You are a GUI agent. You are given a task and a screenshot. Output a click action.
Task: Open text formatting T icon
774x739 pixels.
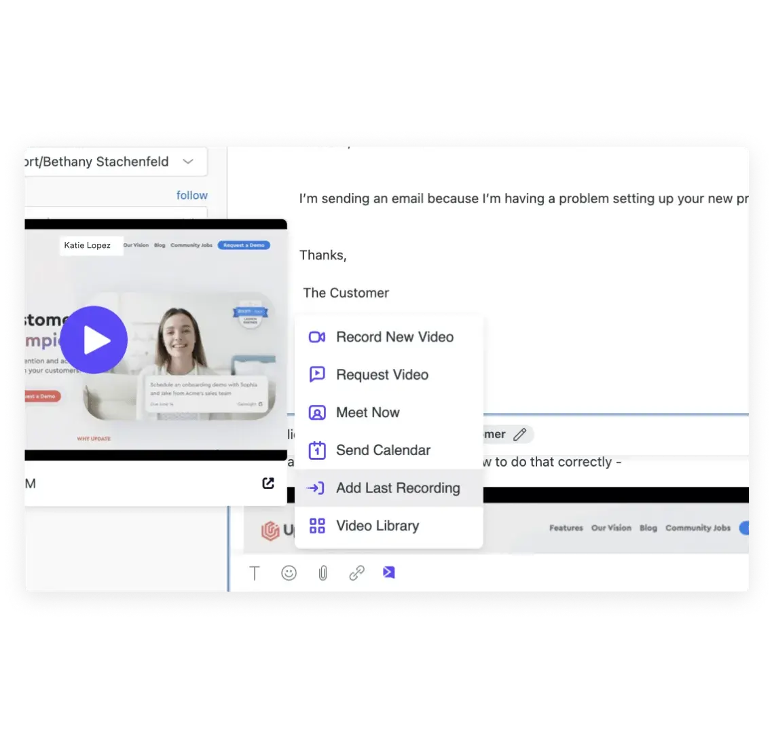(254, 573)
